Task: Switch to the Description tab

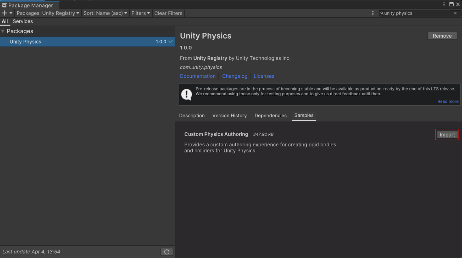Action: tap(192, 116)
